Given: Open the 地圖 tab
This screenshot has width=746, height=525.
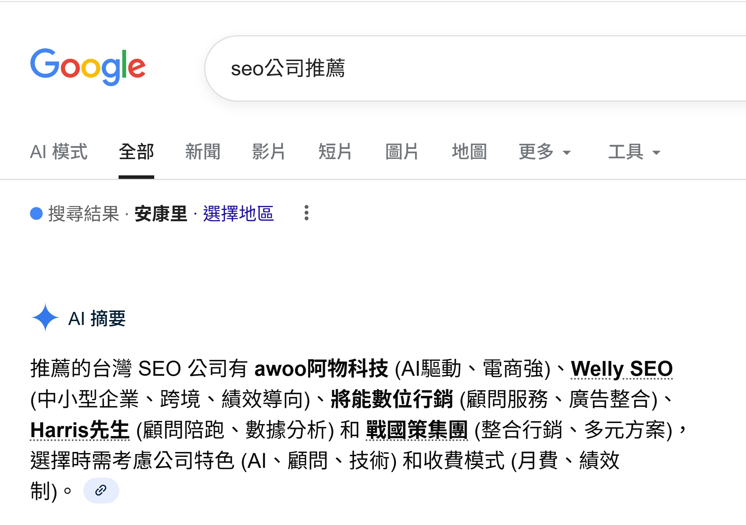Looking at the screenshot, I should click(x=469, y=152).
